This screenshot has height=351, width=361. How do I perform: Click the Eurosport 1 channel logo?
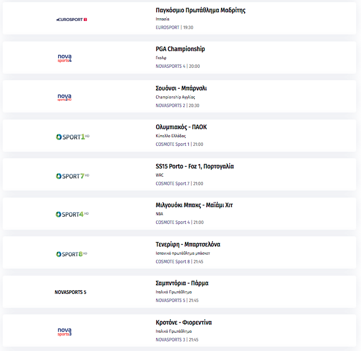72,19
